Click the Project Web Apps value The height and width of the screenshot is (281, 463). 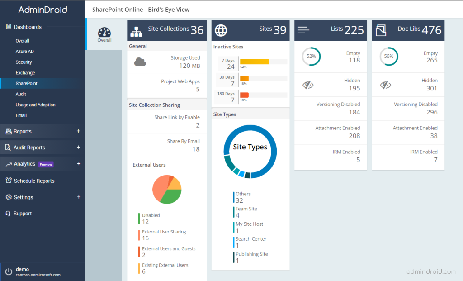coord(198,89)
